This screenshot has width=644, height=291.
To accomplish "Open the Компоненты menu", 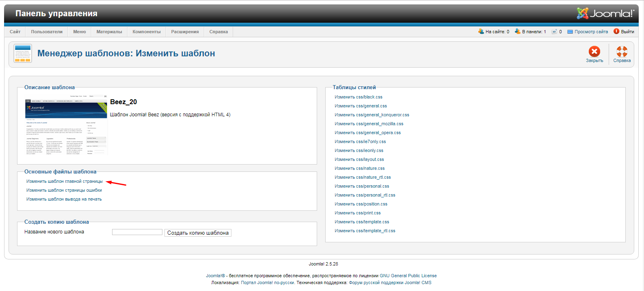I will point(147,32).
